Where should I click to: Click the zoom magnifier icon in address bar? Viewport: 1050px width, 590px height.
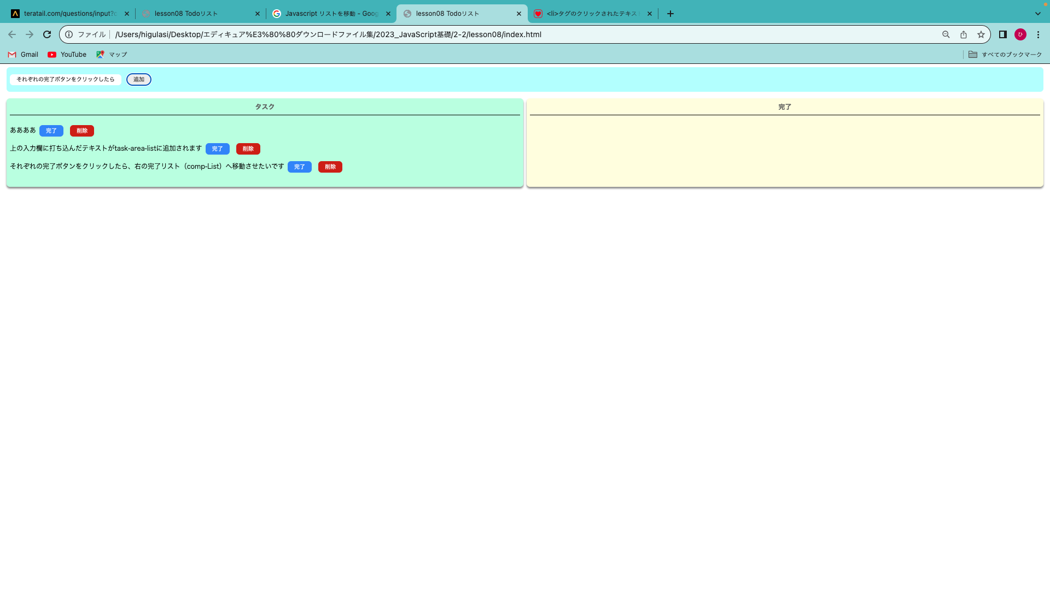(x=946, y=34)
